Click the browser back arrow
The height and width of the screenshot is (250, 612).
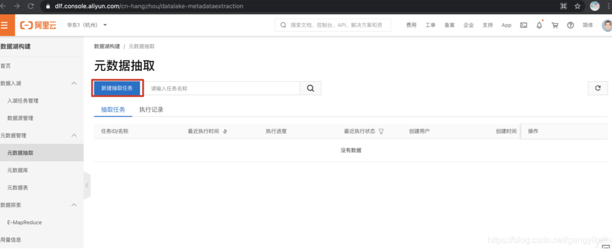[x=2, y=6]
